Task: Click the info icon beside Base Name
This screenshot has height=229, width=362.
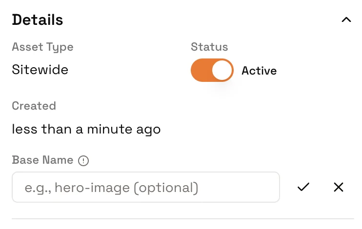Action: point(83,161)
